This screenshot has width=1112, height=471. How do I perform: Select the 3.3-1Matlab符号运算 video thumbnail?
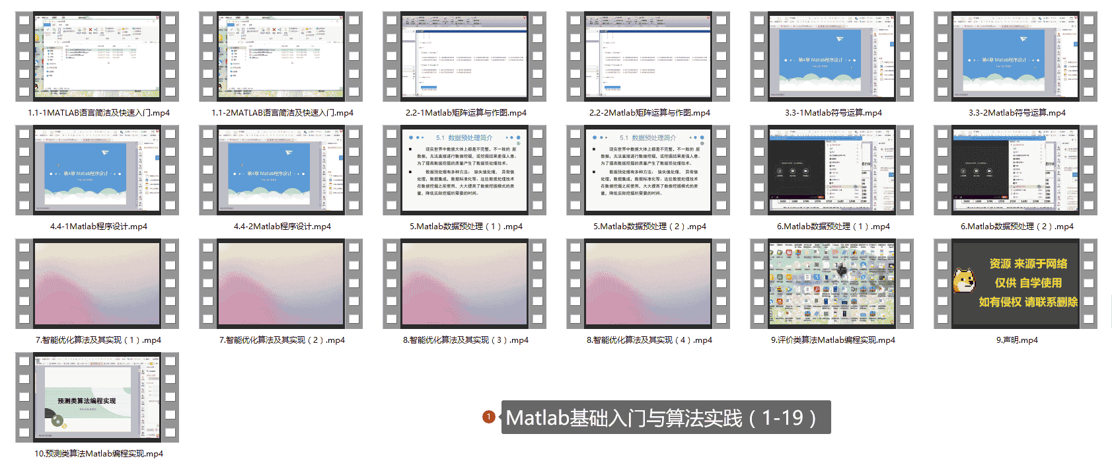832,56
